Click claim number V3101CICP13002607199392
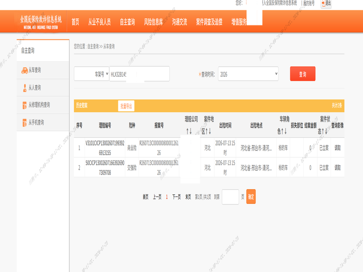 point(105,148)
